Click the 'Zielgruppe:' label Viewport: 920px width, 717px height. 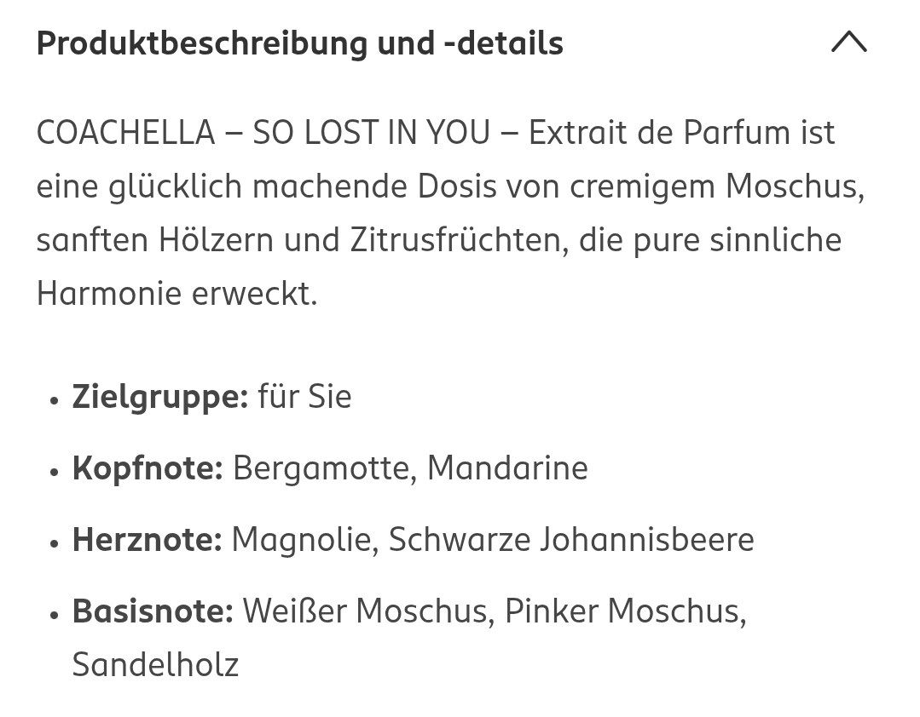[x=159, y=397]
